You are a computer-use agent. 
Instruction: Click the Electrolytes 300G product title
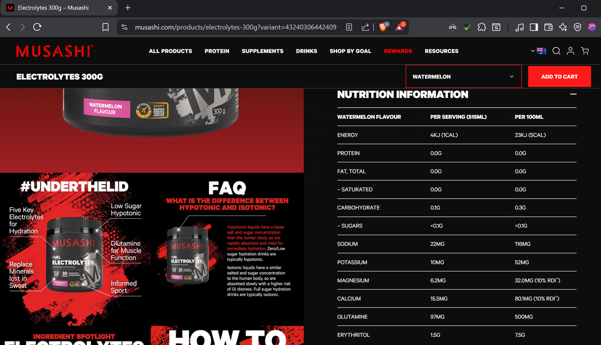pos(60,77)
